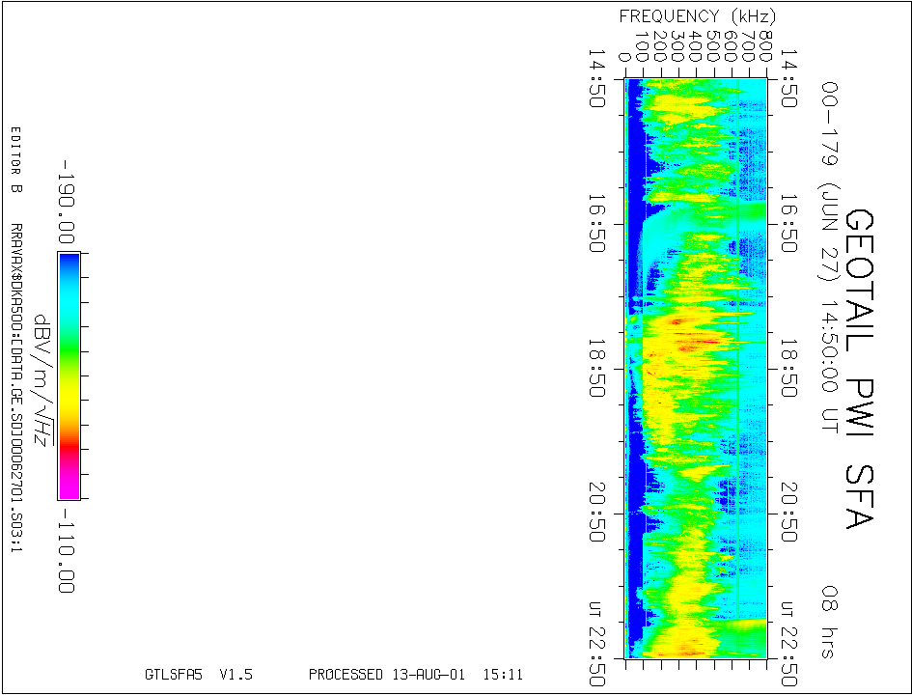Click the GEOTAIL PWI SFA plot title

859,368
